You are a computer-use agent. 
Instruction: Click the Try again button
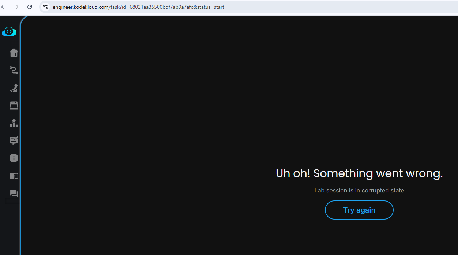click(x=359, y=210)
